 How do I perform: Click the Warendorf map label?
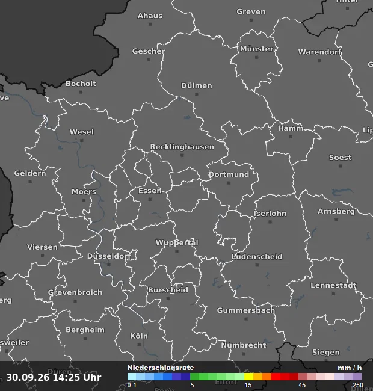pos(319,52)
